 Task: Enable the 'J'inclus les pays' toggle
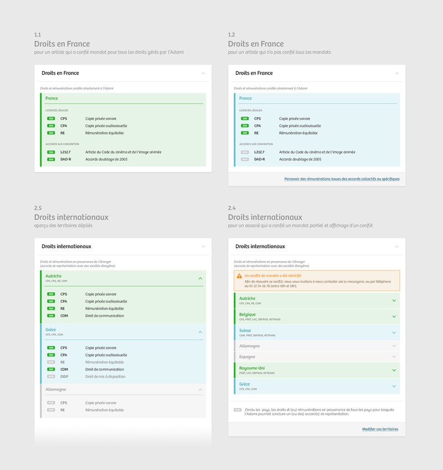[238, 410]
